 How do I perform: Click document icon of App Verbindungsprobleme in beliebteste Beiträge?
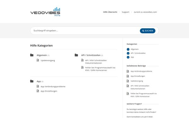pyautogui.click(x=128, y=71)
